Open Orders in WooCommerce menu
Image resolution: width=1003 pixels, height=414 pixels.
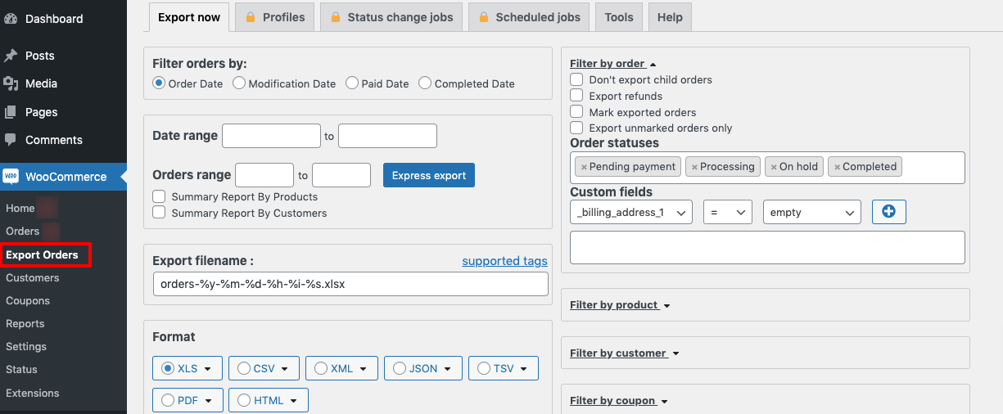22,232
